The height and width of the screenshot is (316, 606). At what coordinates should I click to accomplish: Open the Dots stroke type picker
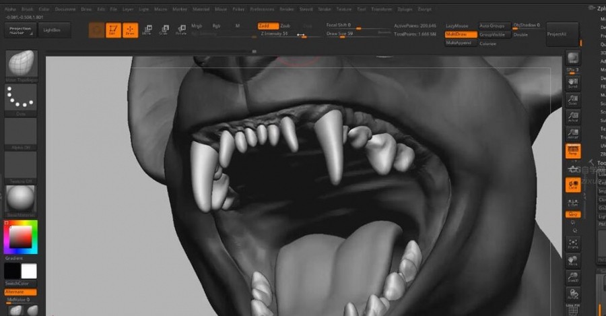(x=22, y=100)
